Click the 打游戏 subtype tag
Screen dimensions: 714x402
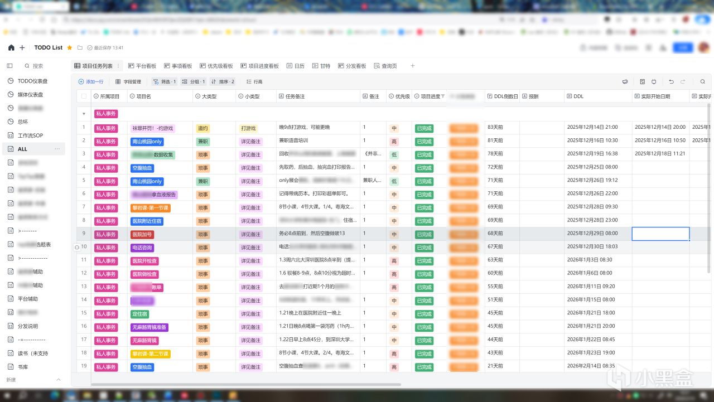point(248,128)
